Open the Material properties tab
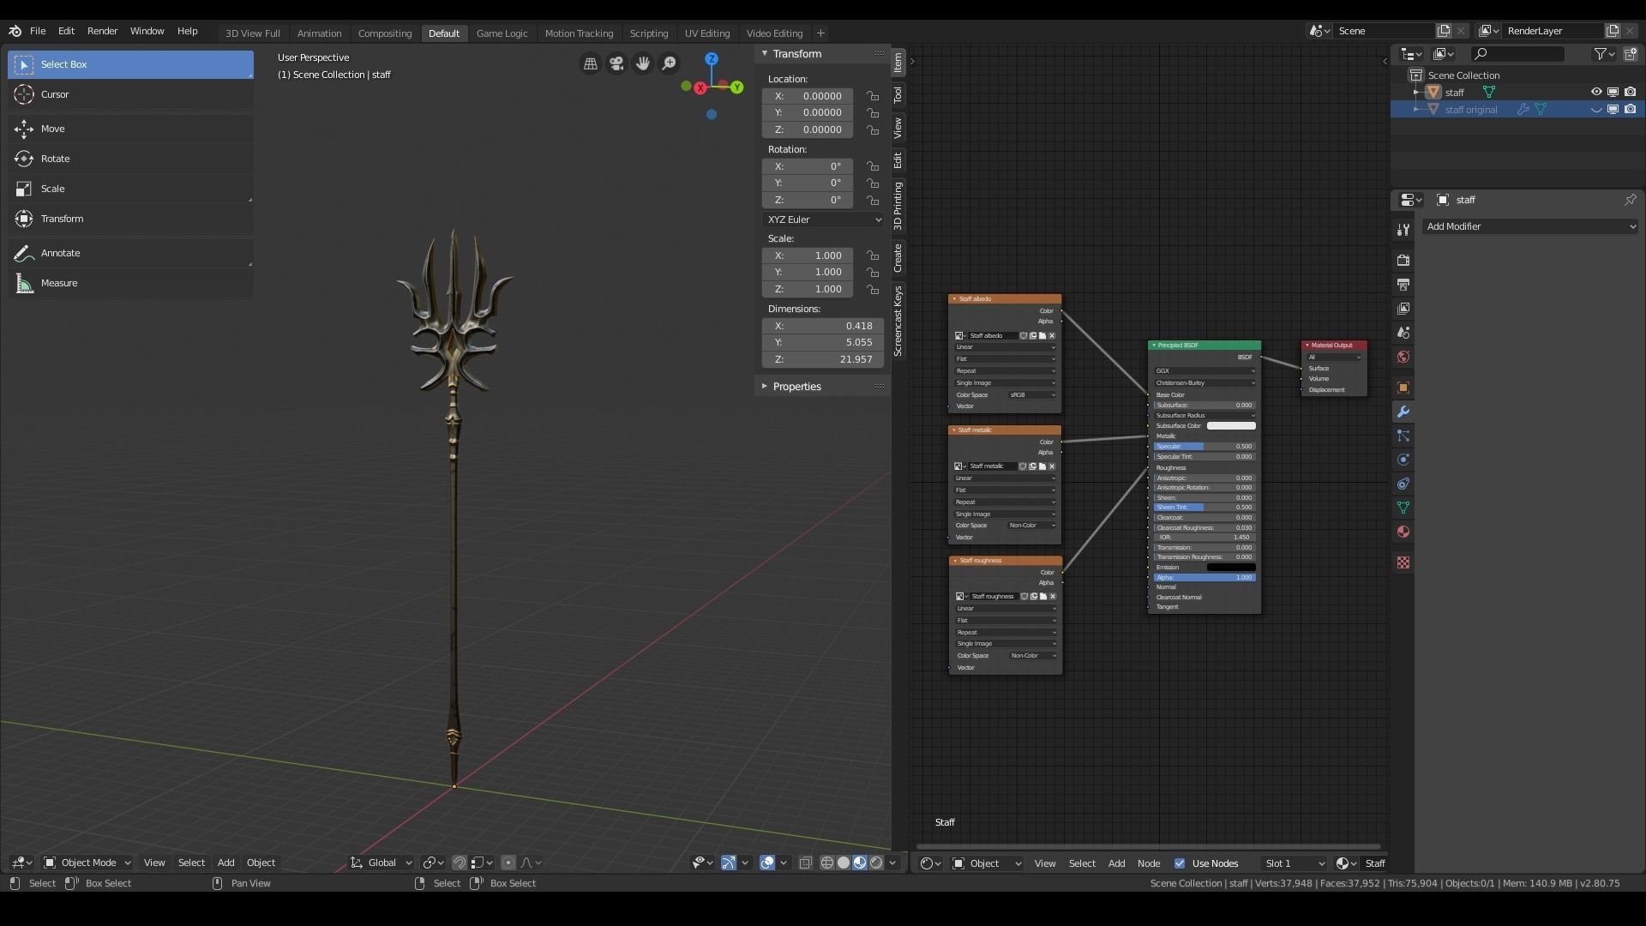The width and height of the screenshot is (1646, 926). 1403,532
